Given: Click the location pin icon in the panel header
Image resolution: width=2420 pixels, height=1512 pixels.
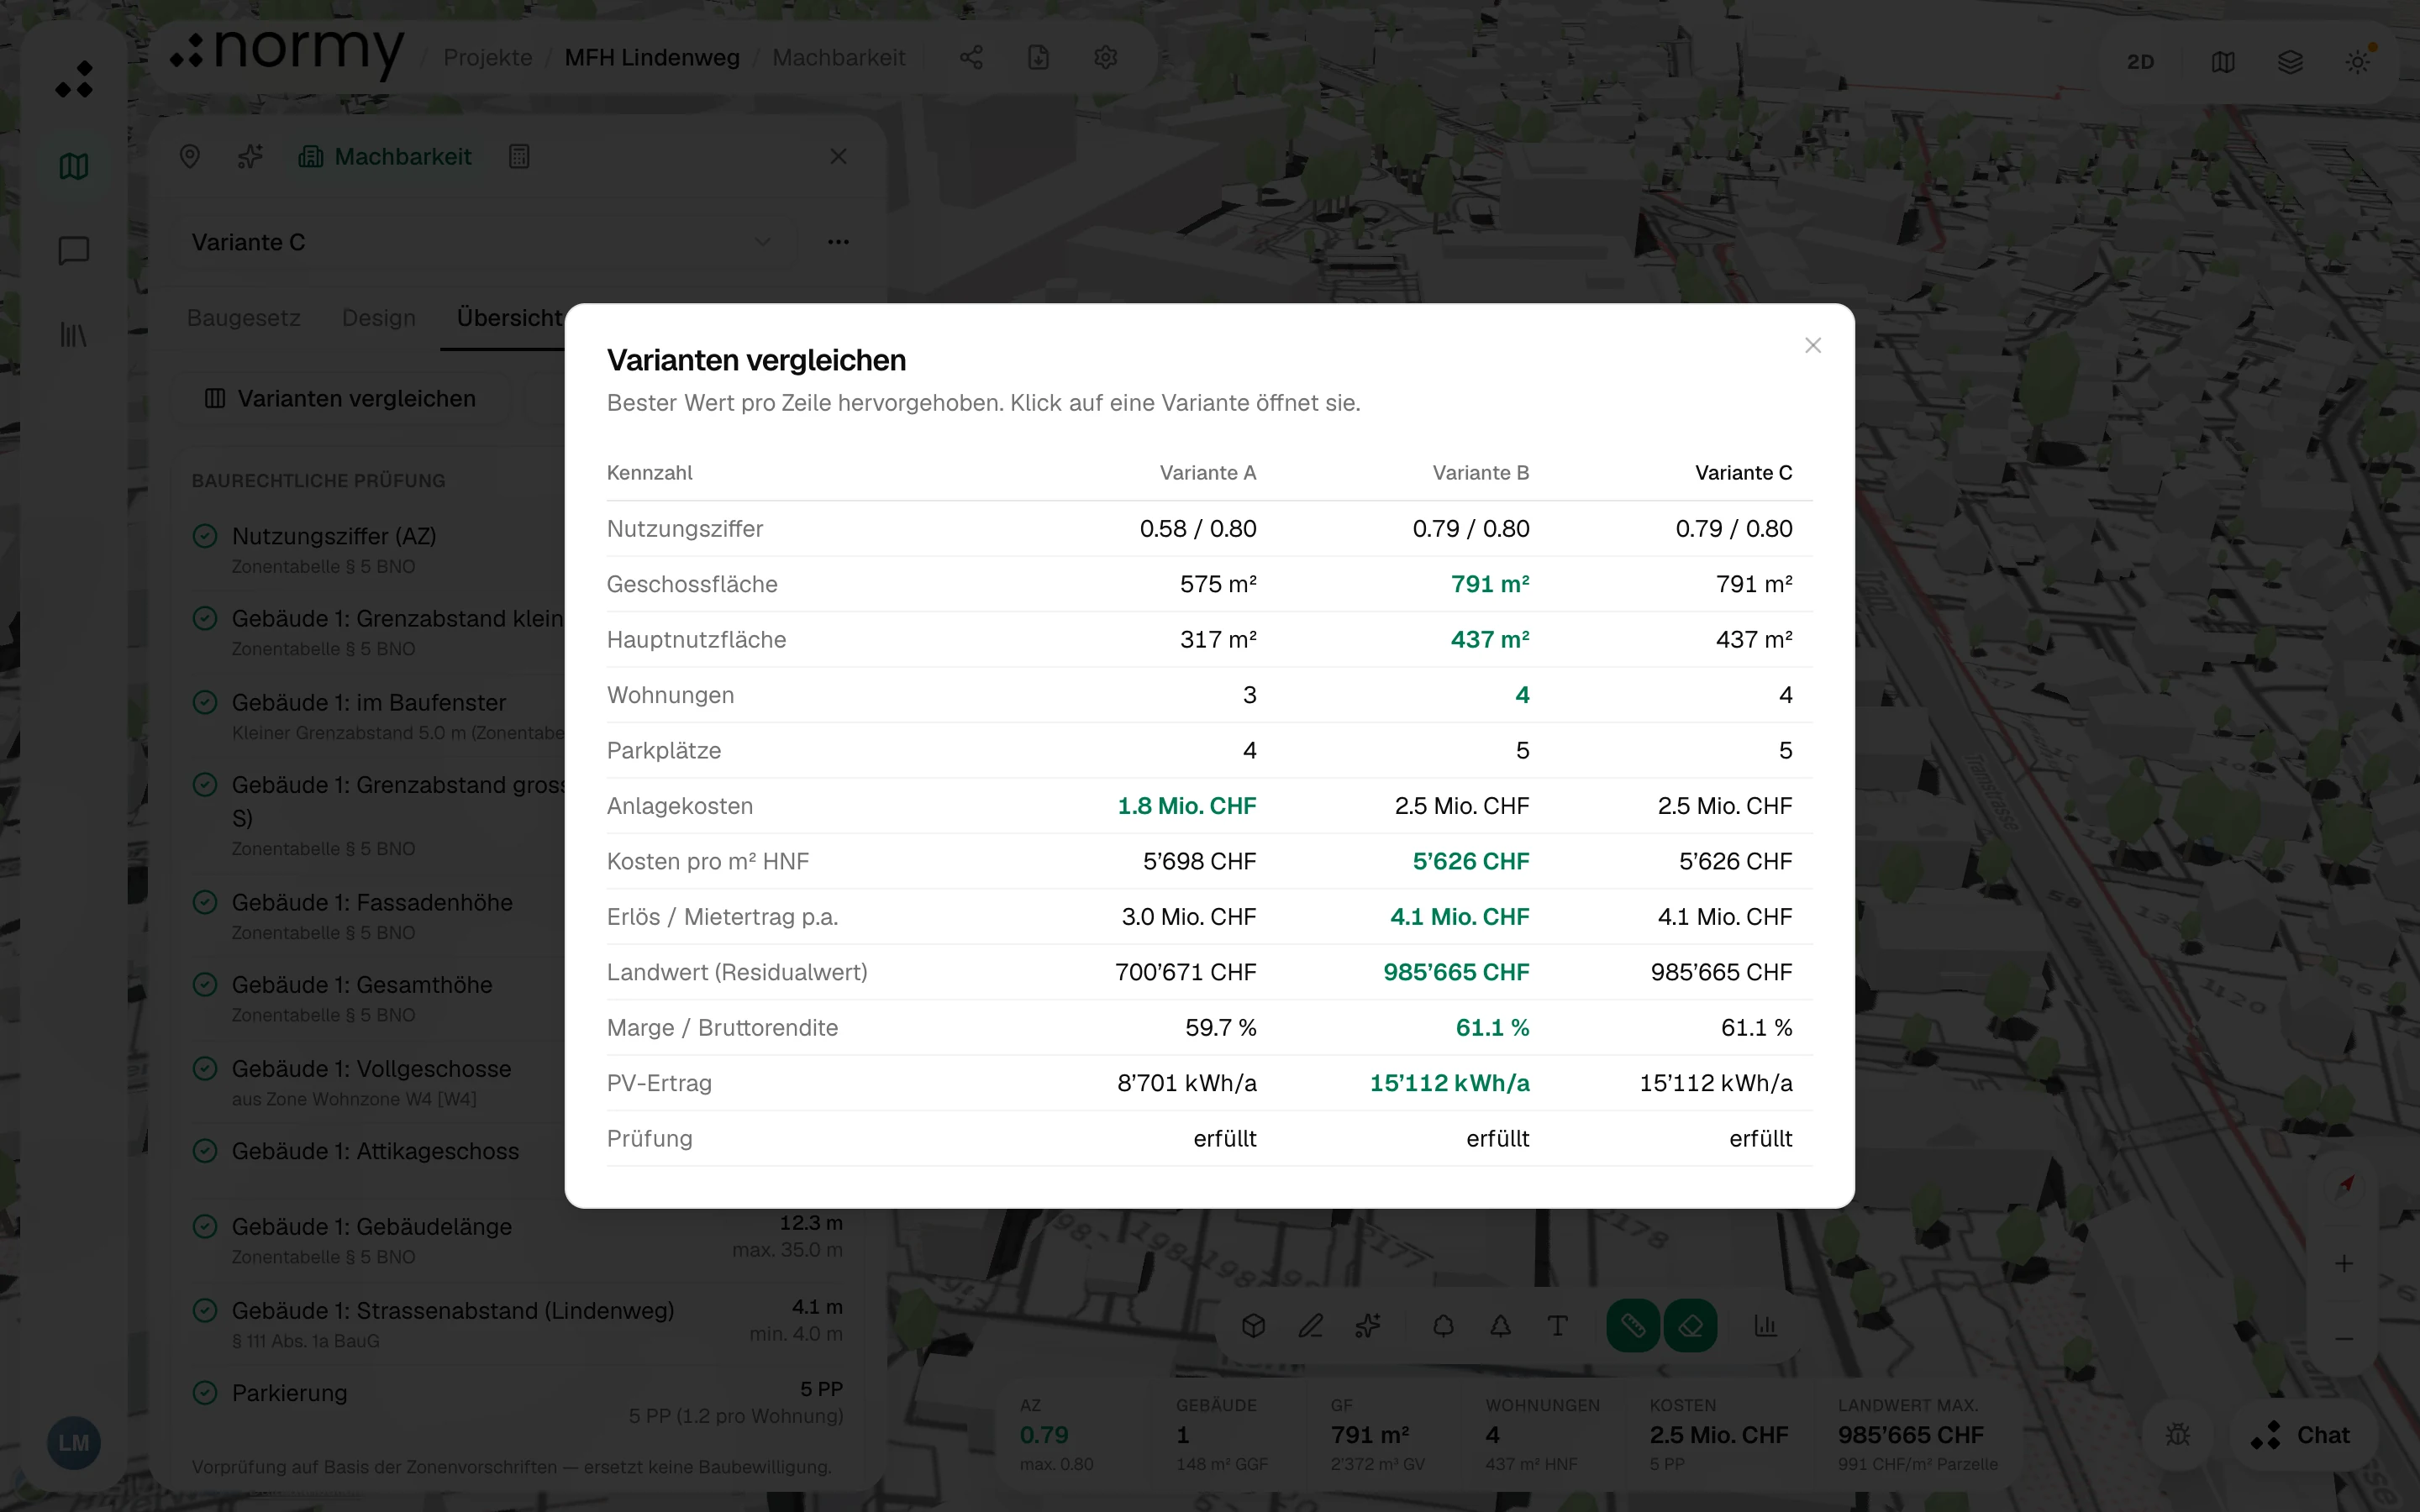Looking at the screenshot, I should click(x=190, y=157).
